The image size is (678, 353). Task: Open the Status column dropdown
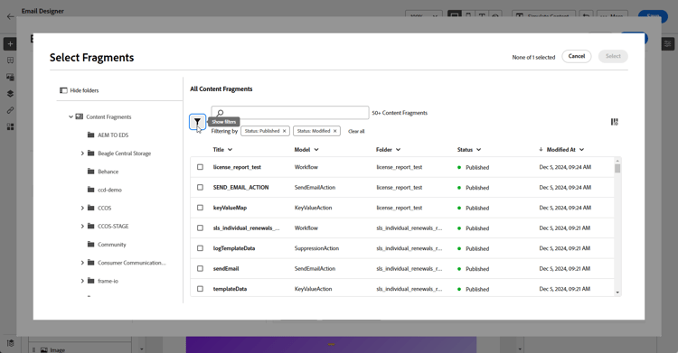point(478,150)
